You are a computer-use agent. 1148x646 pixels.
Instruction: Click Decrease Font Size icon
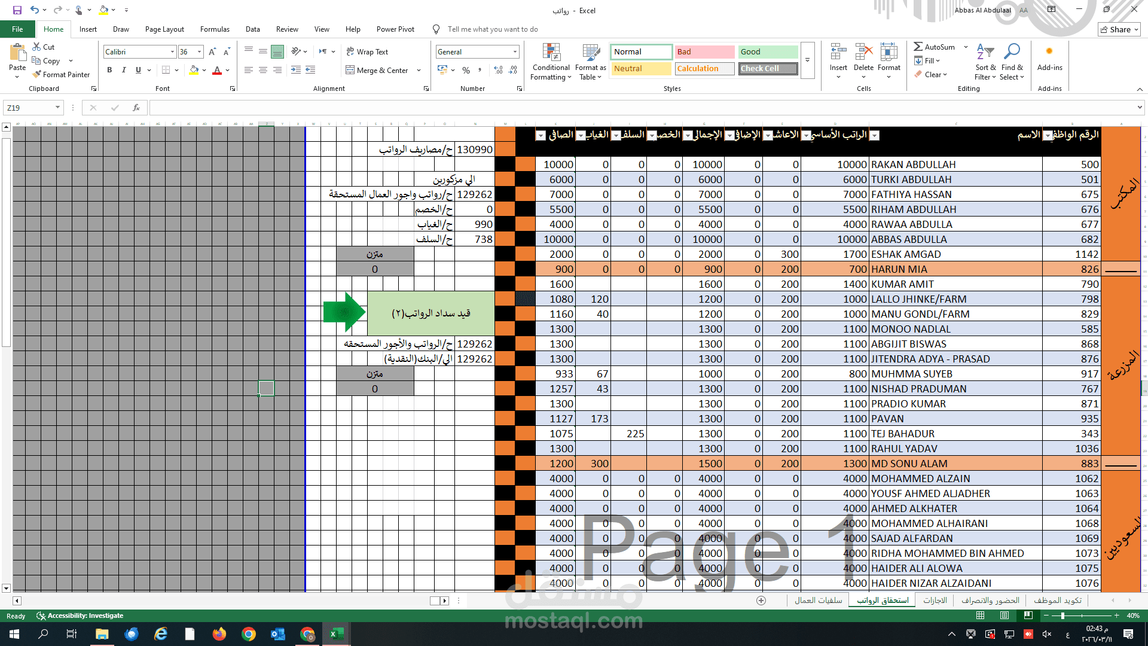coord(227,52)
